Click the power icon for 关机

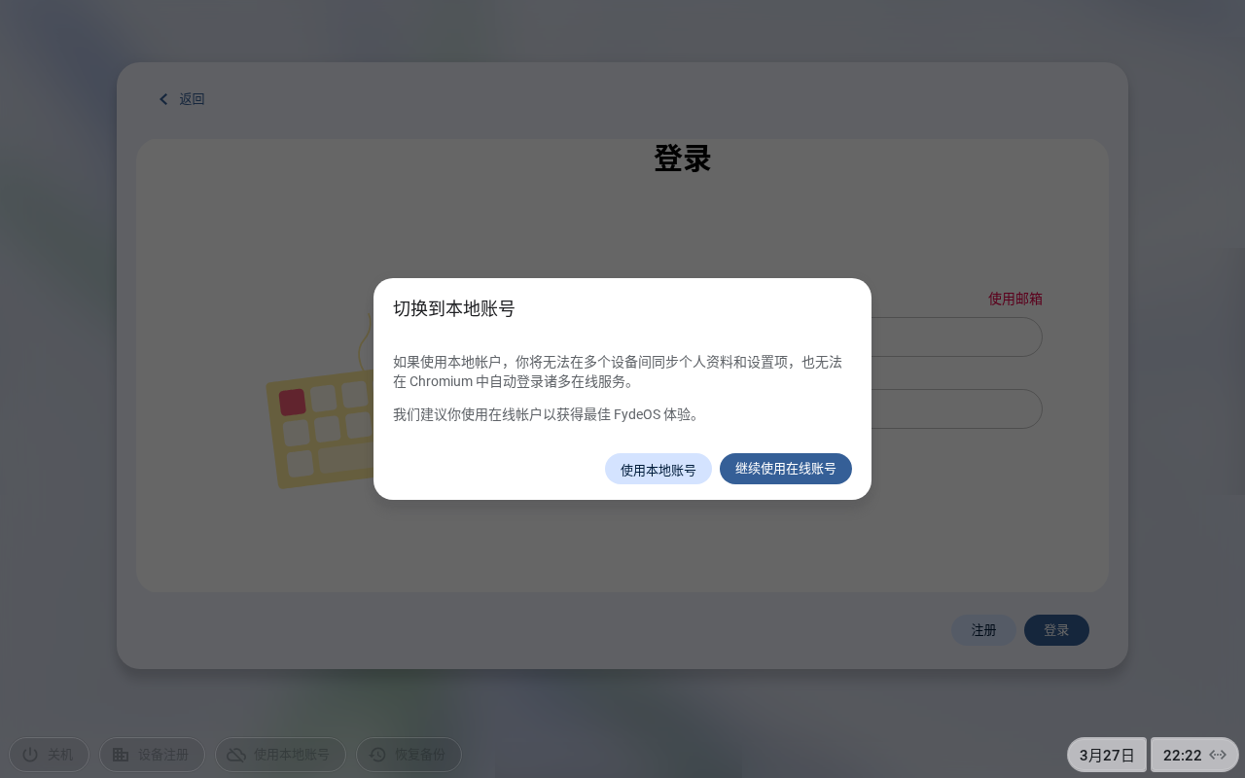(x=30, y=755)
